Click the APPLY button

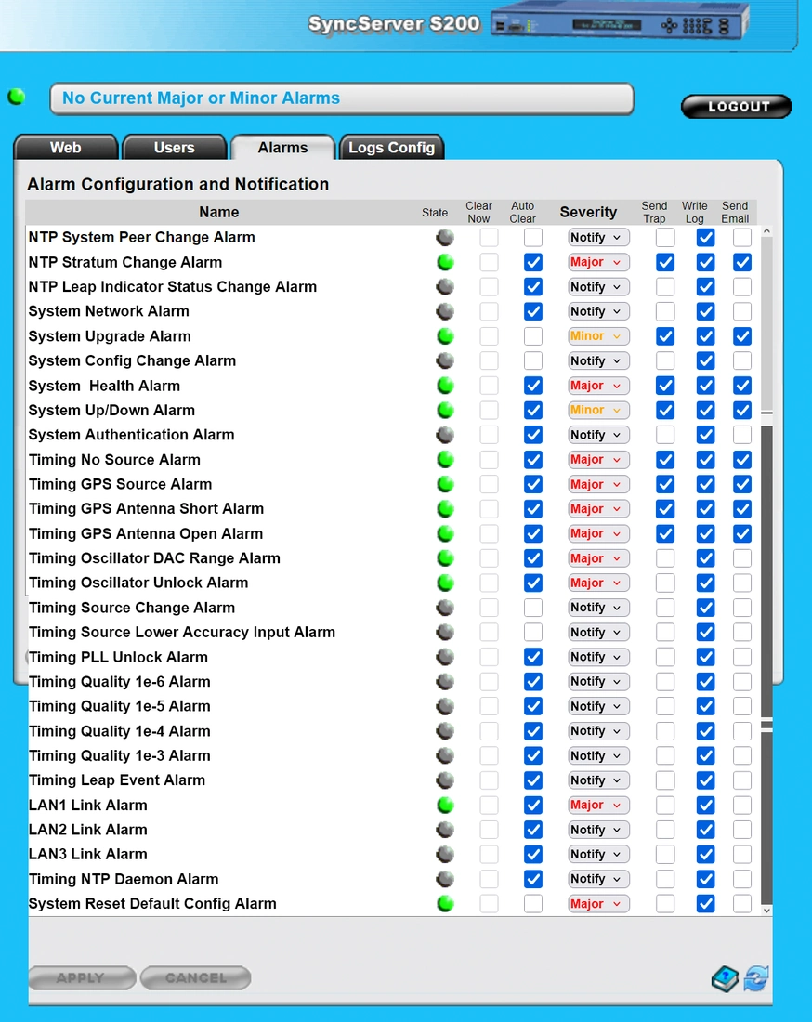pos(82,977)
